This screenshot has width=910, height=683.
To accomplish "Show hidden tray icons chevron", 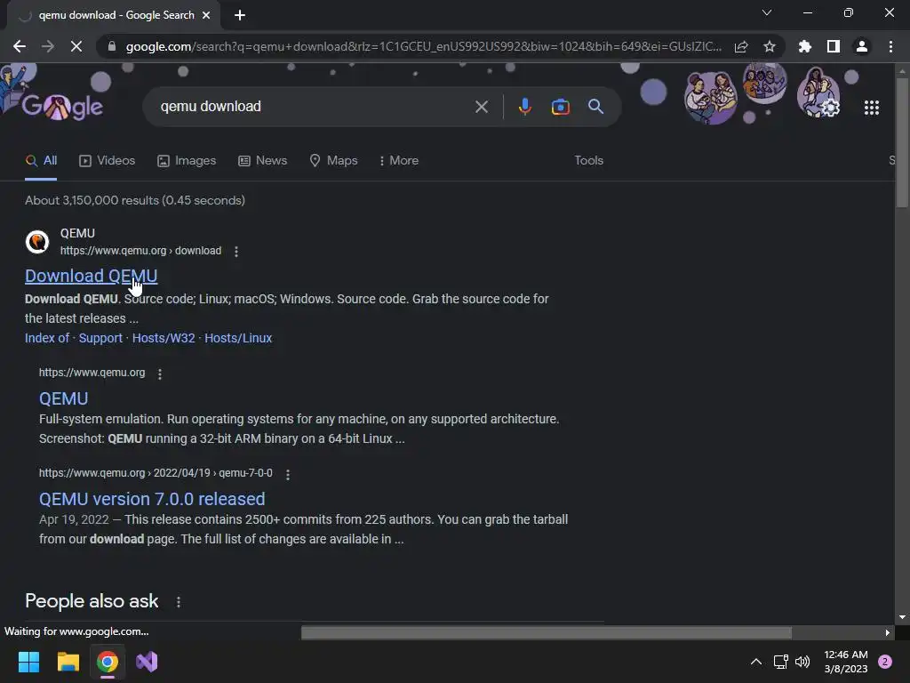I will click(x=756, y=662).
